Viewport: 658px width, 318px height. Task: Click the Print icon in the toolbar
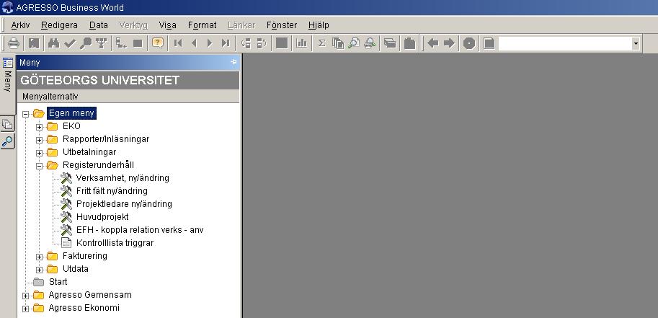click(x=14, y=43)
